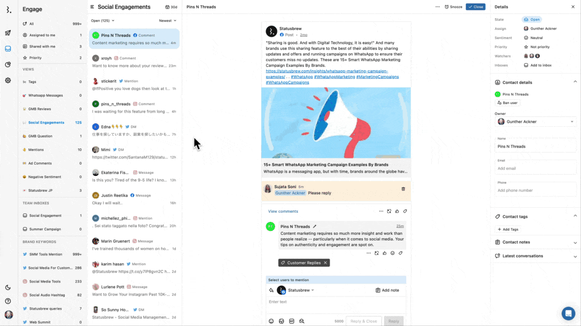
Task: Click the GIF icon in reply toolbar
Action: point(292,321)
